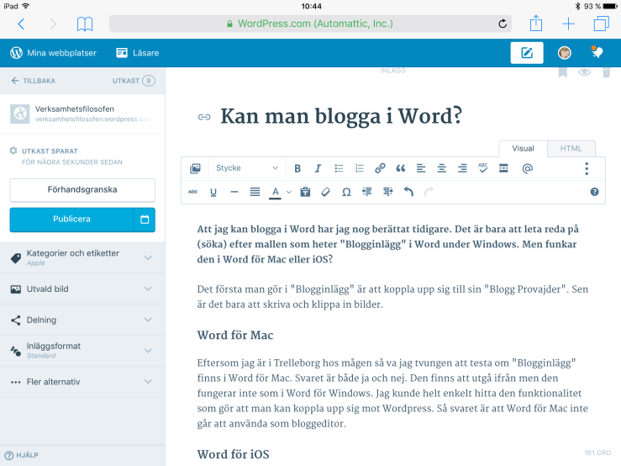Open a new Safari tab plus icon

(568, 24)
